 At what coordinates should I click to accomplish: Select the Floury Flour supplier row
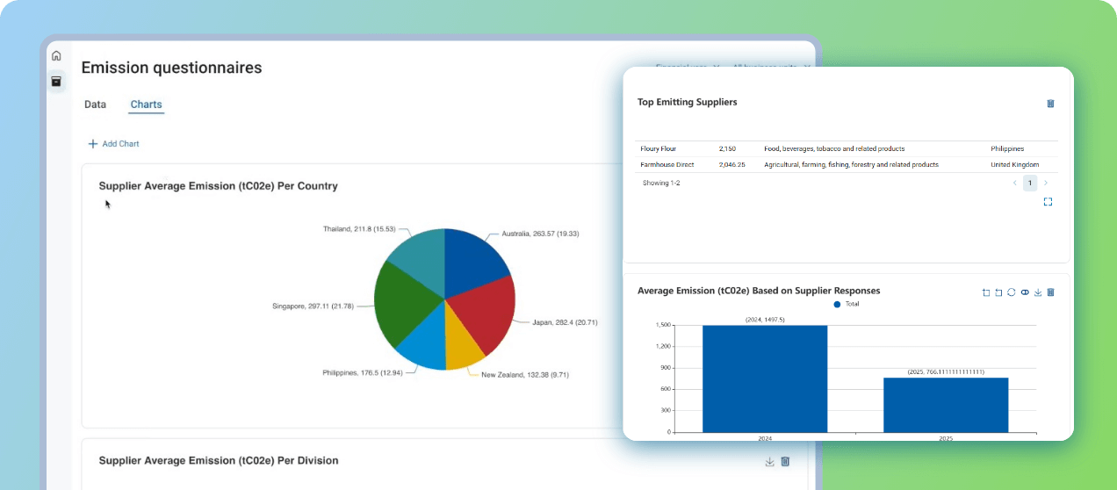tap(847, 148)
